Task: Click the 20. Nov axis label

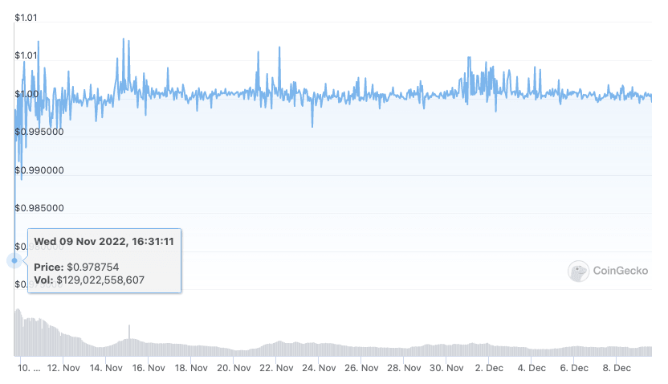Action: 234,368
